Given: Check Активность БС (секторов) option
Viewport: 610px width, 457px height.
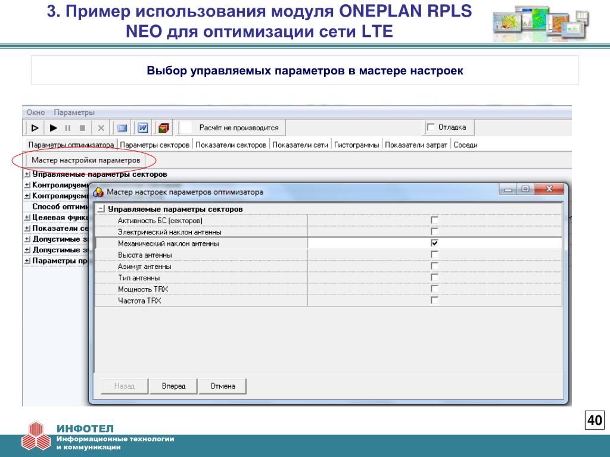Looking at the screenshot, I should pos(434,220).
